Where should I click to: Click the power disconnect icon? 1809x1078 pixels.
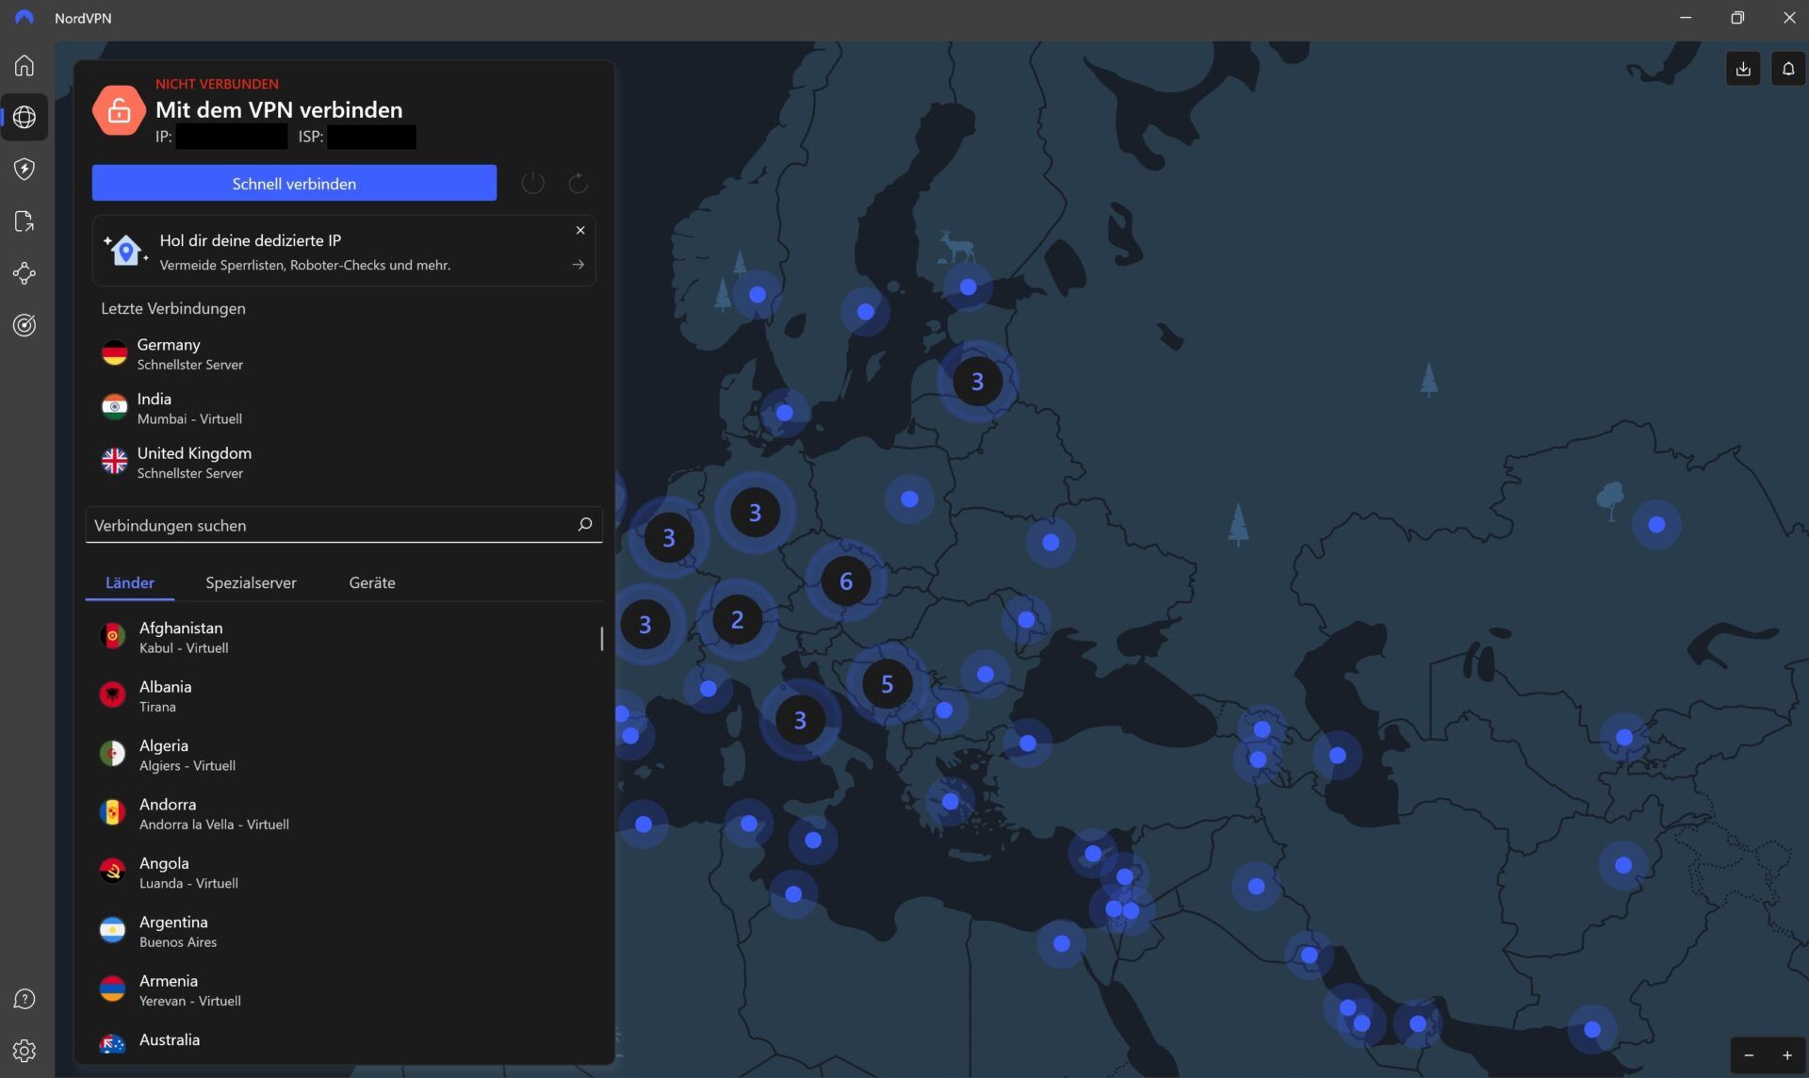(x=532, y=183)
